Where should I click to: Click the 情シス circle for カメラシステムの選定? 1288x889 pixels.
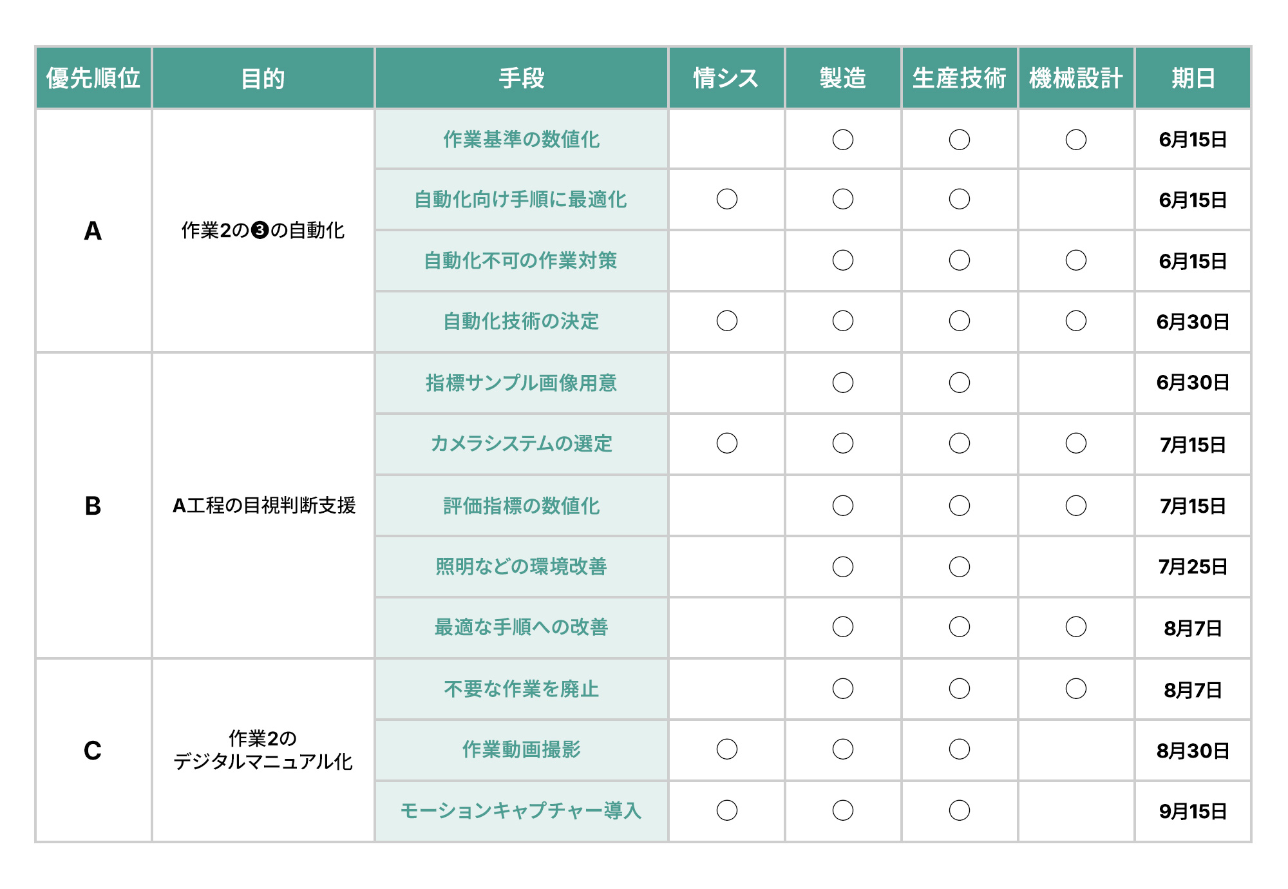[x=726, y=443]
